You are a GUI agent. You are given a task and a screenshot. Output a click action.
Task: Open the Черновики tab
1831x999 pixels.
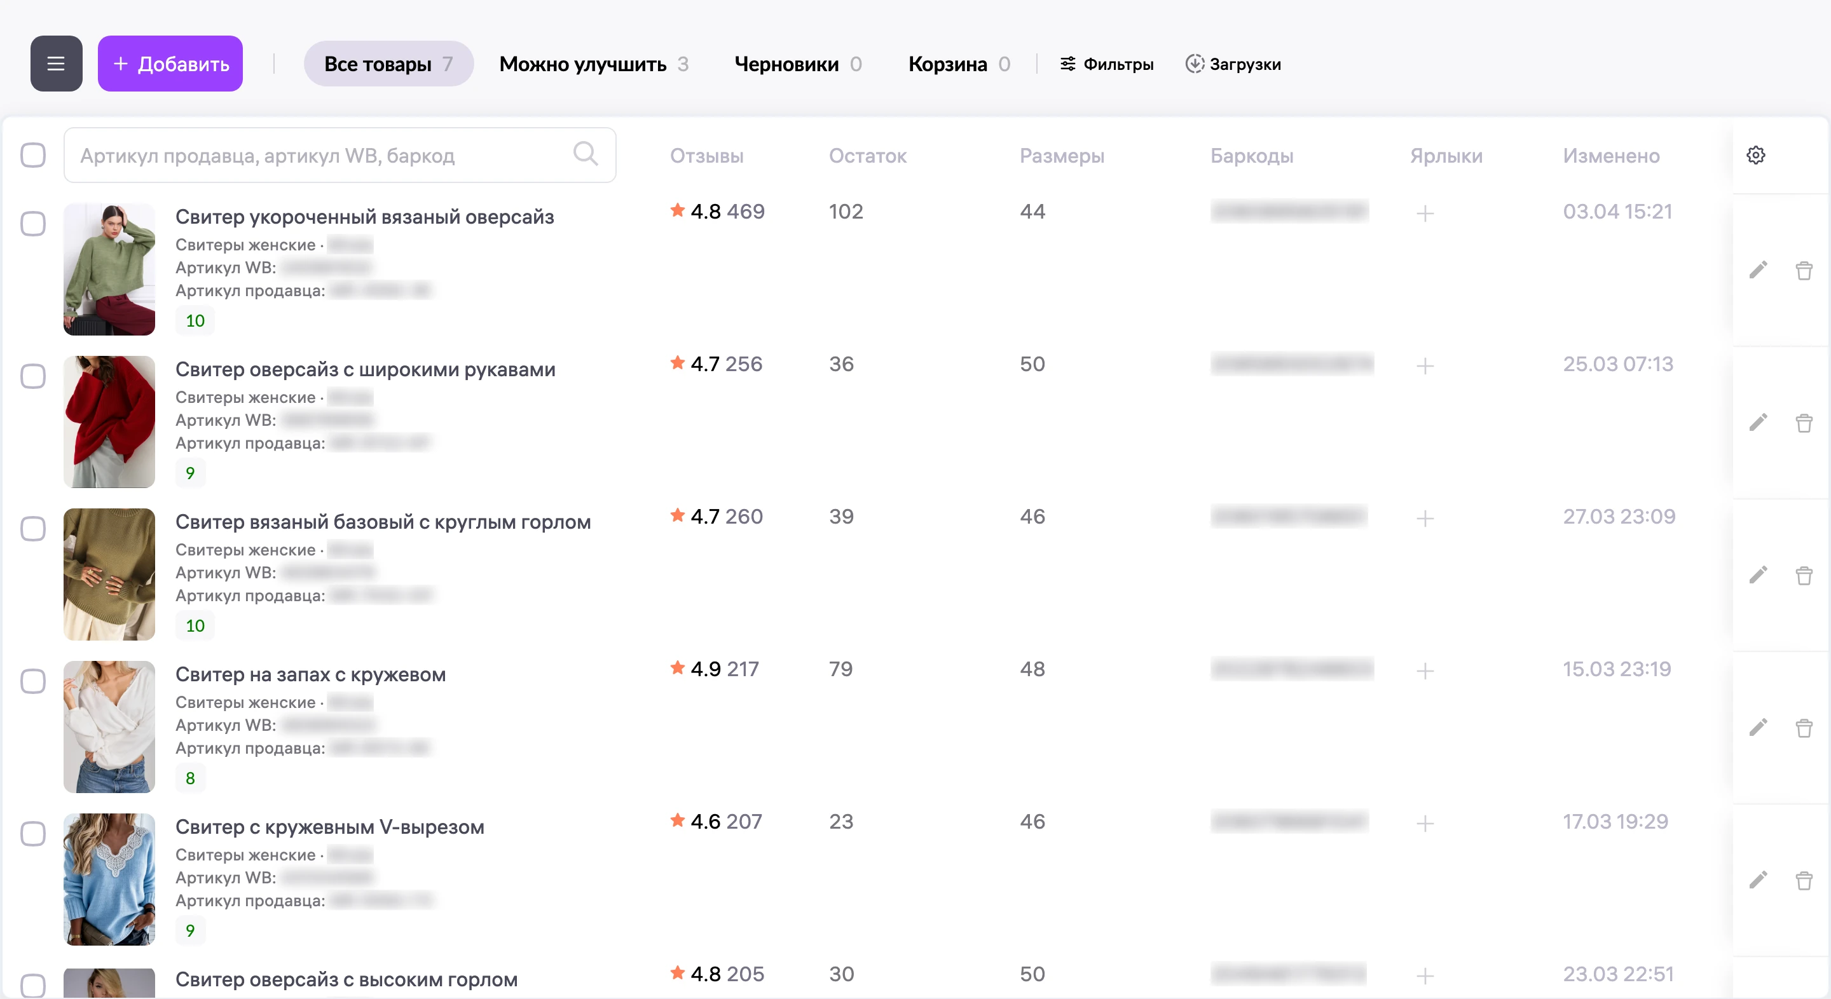pos(799,64)
